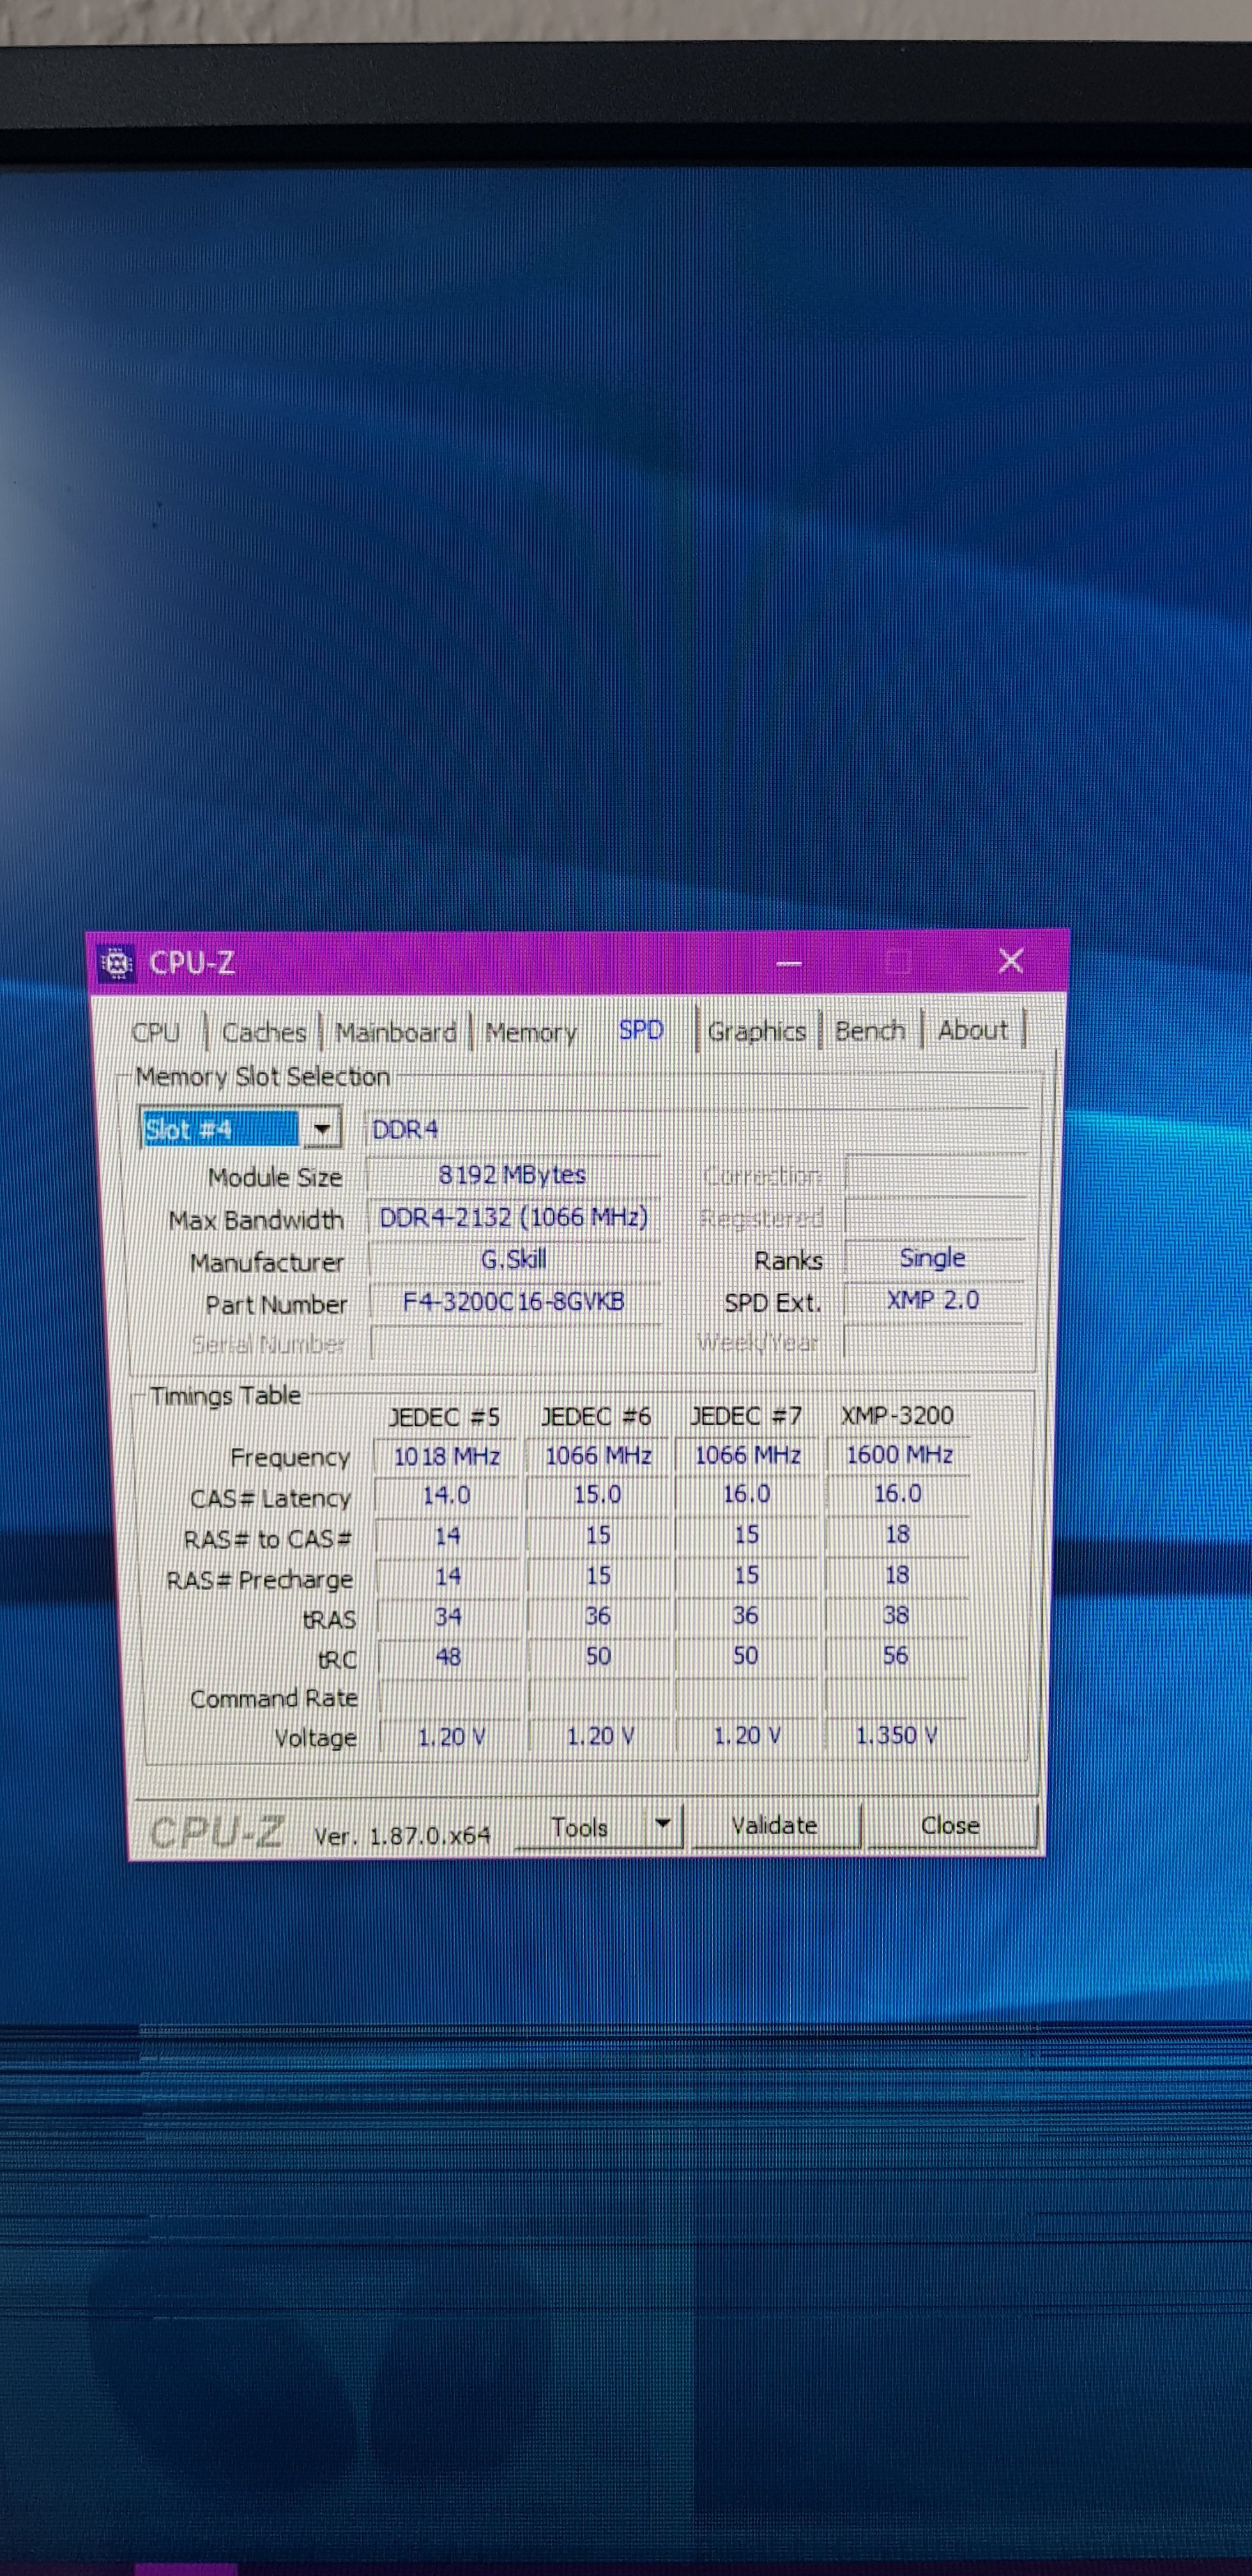This screenshot has width=1252, height=2576.
Task: Switch to the CPU tab
Action: tap(156, 1032)
